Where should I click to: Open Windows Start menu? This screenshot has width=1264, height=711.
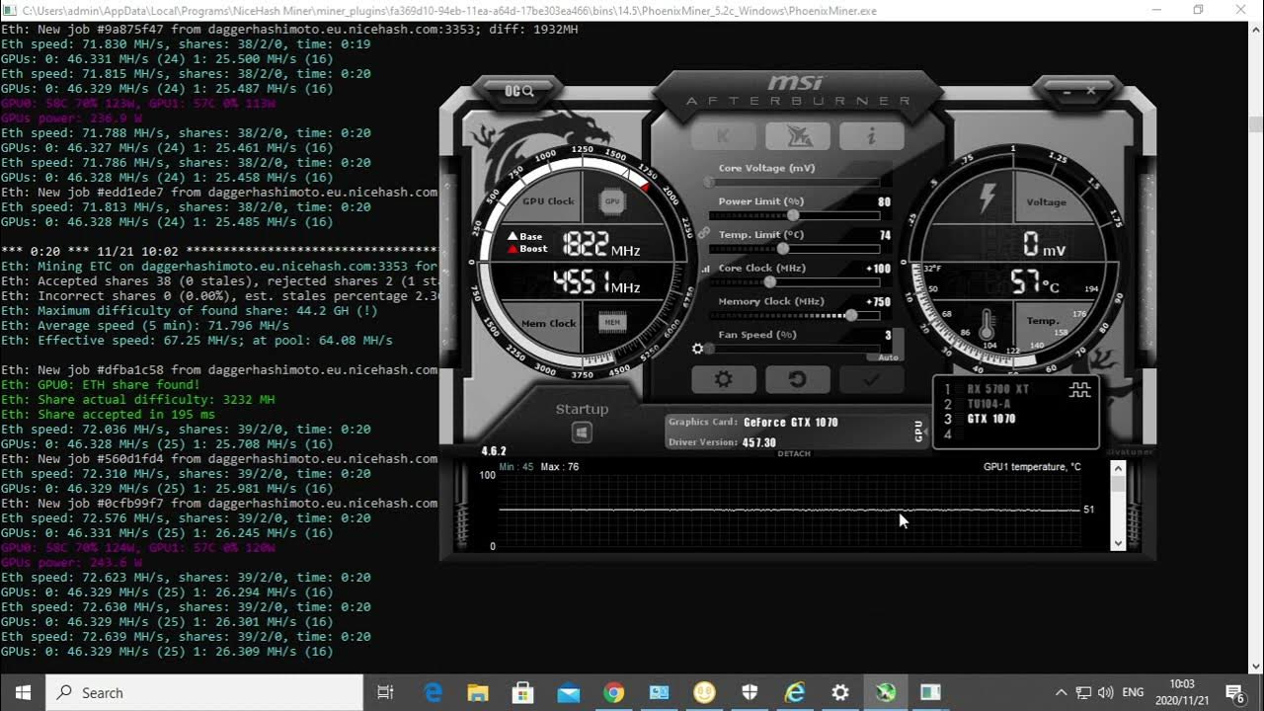(x=23, y=692)
